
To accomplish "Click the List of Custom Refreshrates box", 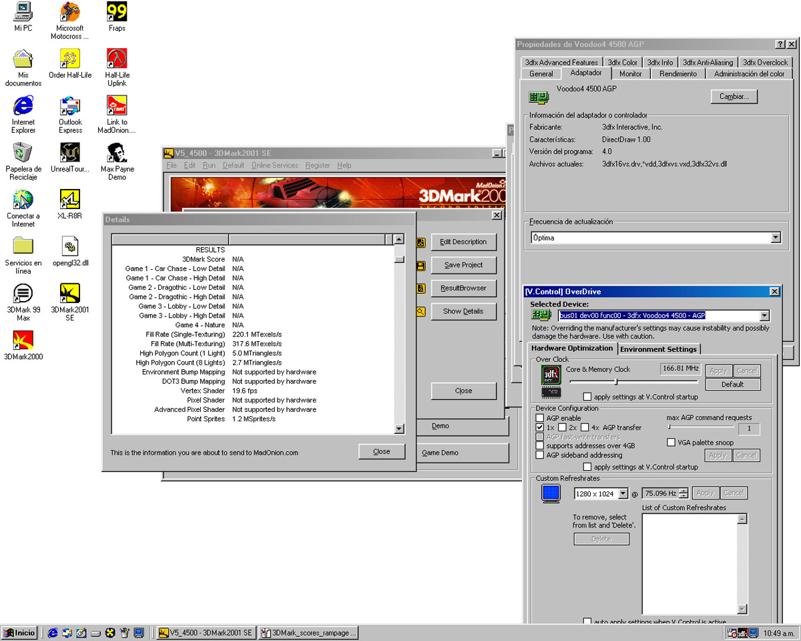I will click(x=690, y=564).
